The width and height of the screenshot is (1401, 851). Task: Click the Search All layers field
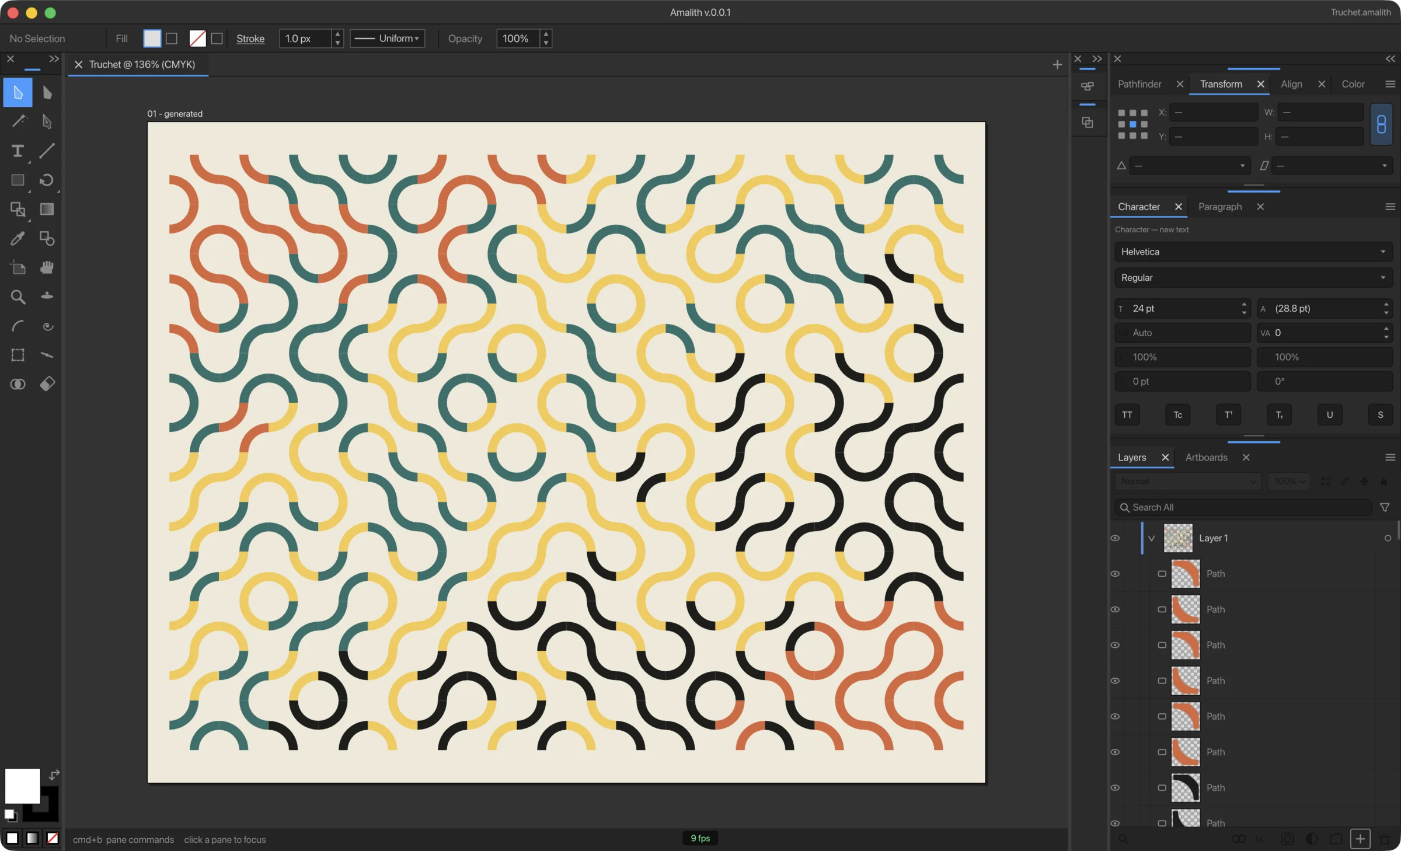point(1243,507)
